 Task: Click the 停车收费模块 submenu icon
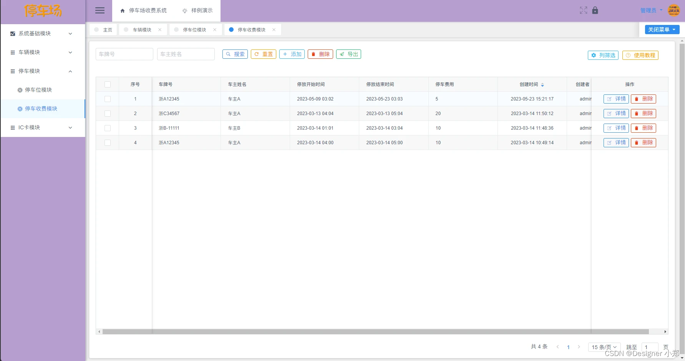tap(20, 109)
